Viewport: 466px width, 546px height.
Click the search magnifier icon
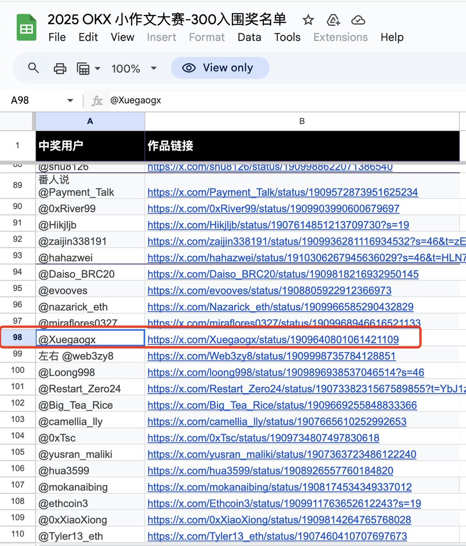click(33, 68)
